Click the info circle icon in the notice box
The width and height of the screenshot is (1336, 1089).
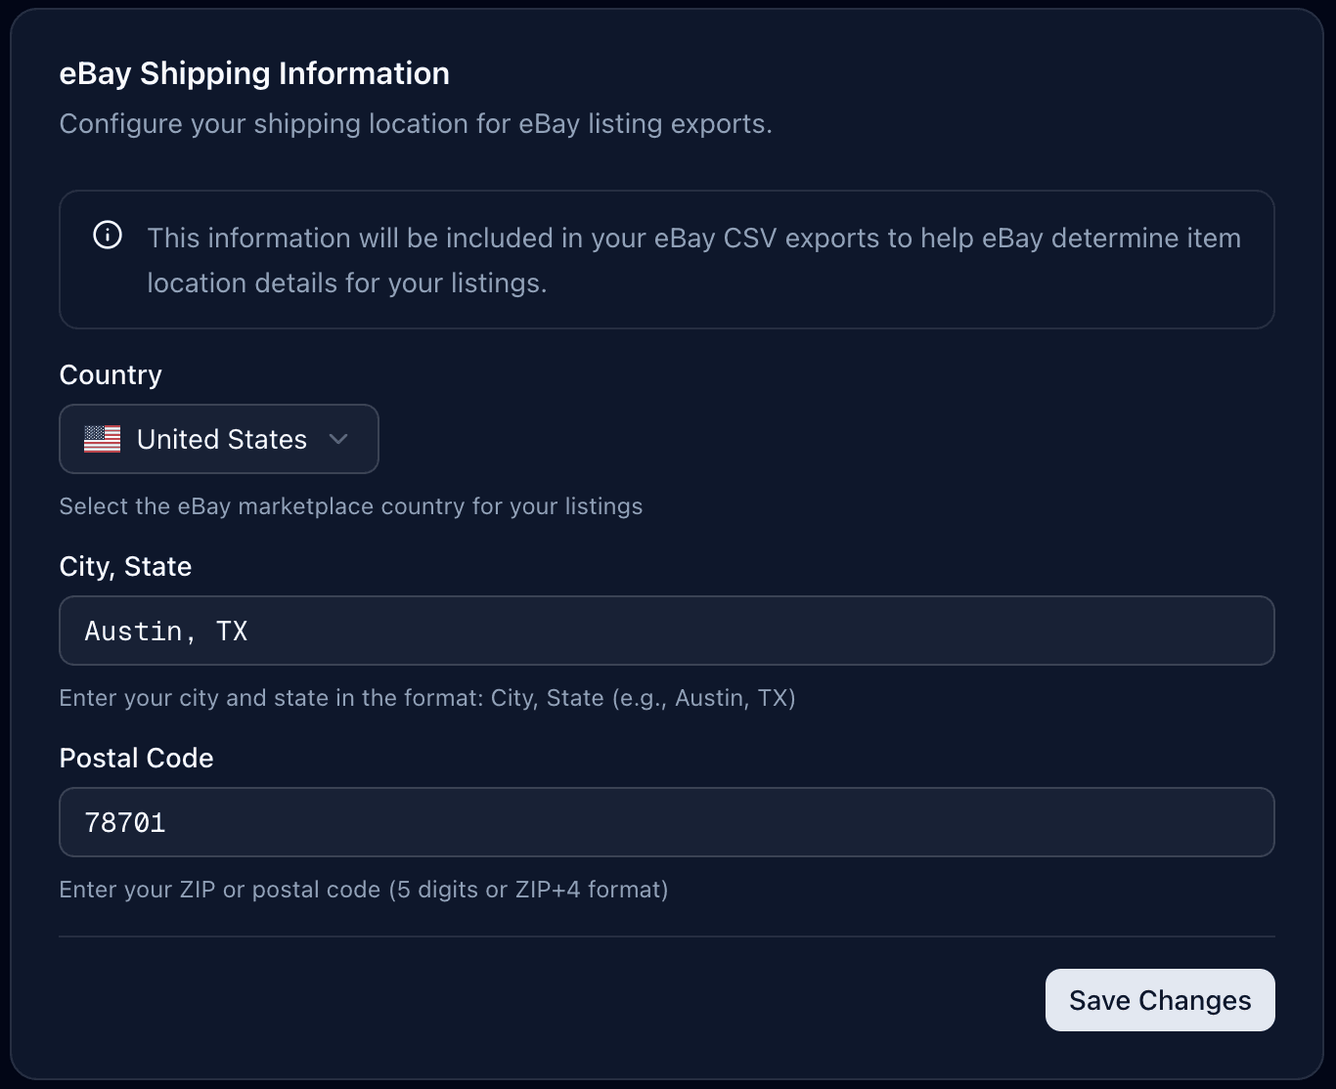tap(108, 235)
